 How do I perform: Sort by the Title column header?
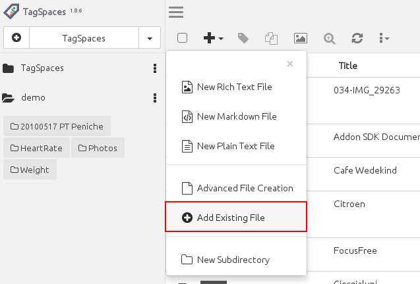[x=348, y=66]
